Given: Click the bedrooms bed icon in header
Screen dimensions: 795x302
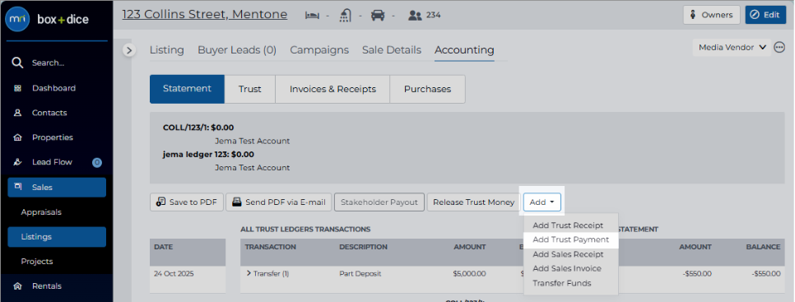Looking at the screenshot, I should (312, 15).
